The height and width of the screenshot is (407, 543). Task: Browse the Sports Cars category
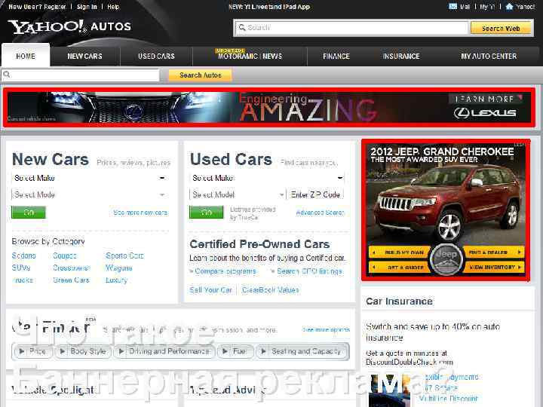(124, 256)
